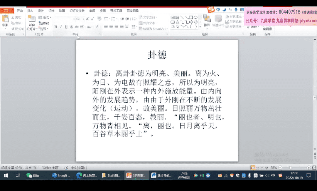Click the New Slide icon
The width and height of the screenshot is (317, 191).
31,19
